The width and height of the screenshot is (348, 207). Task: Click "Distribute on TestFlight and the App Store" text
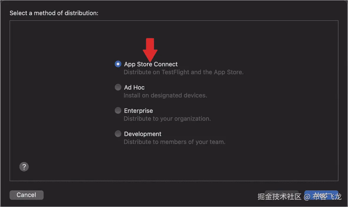[x=184, y=72]
